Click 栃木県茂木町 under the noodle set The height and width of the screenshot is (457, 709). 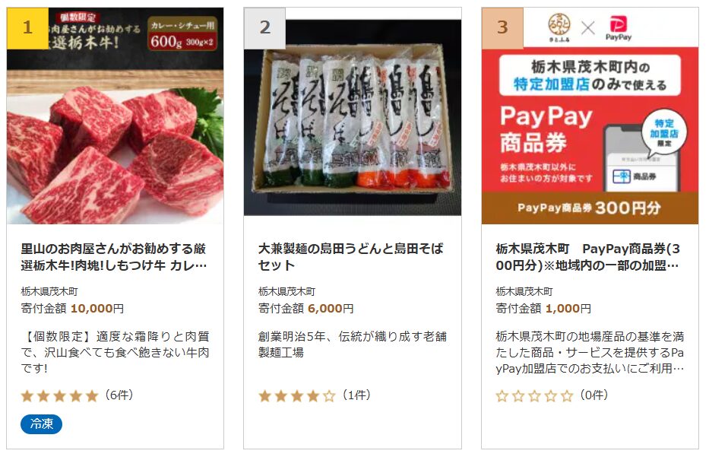click(286, 291)
